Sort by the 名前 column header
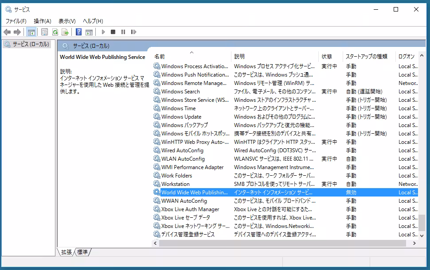 coord(192,56)
